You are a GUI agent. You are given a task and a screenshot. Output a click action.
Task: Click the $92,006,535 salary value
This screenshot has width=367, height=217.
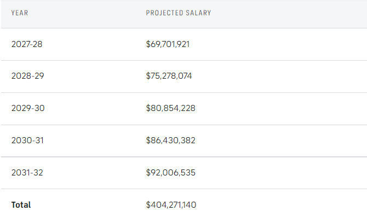click(x=170, y=173)
